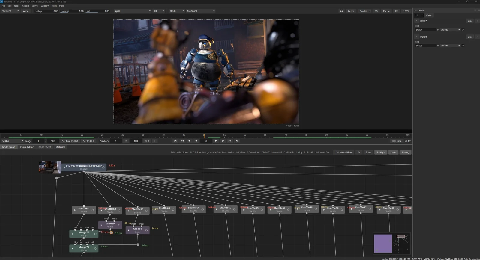The height and width of the screenshot is (260, 480).
Task: Pin the Dot68 properties
Action: [x=470, y=37]
